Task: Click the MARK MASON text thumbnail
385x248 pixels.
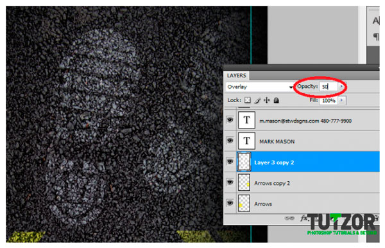Action: (x=246, y=141)
